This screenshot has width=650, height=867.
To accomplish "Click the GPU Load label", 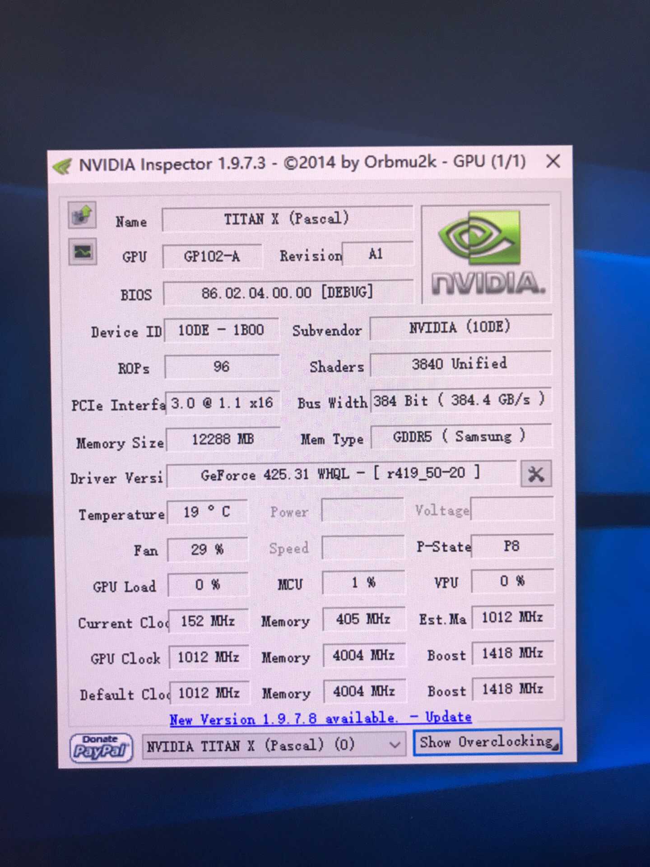I will click(125, 587).
